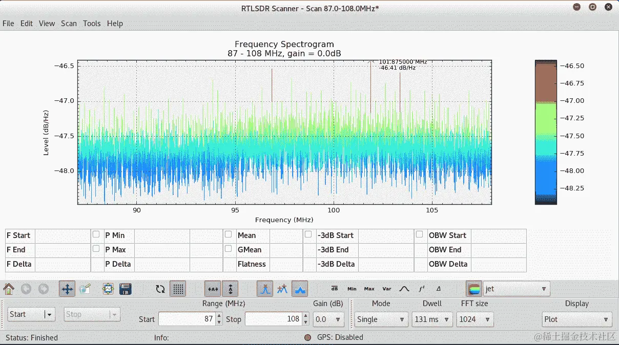
Task: Toggle the grid display icon
Action: pyautogui.click(x=178, y=289)
